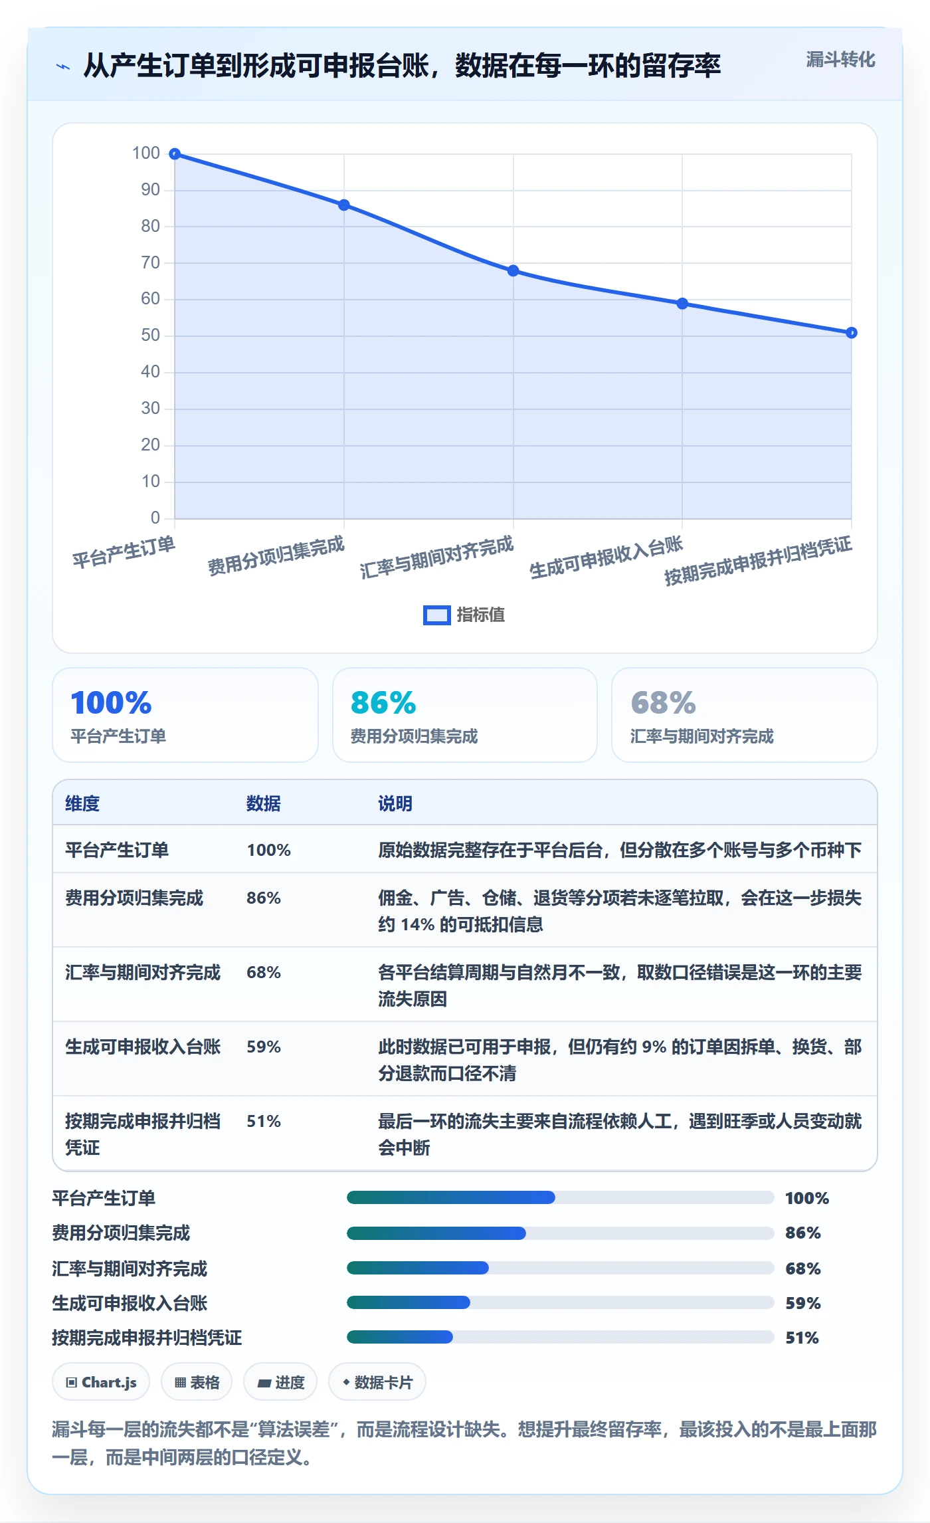Click table cell 生成可申报收入台账
The height and width of the screenshot is (1523, 930).
point(143,1047)
